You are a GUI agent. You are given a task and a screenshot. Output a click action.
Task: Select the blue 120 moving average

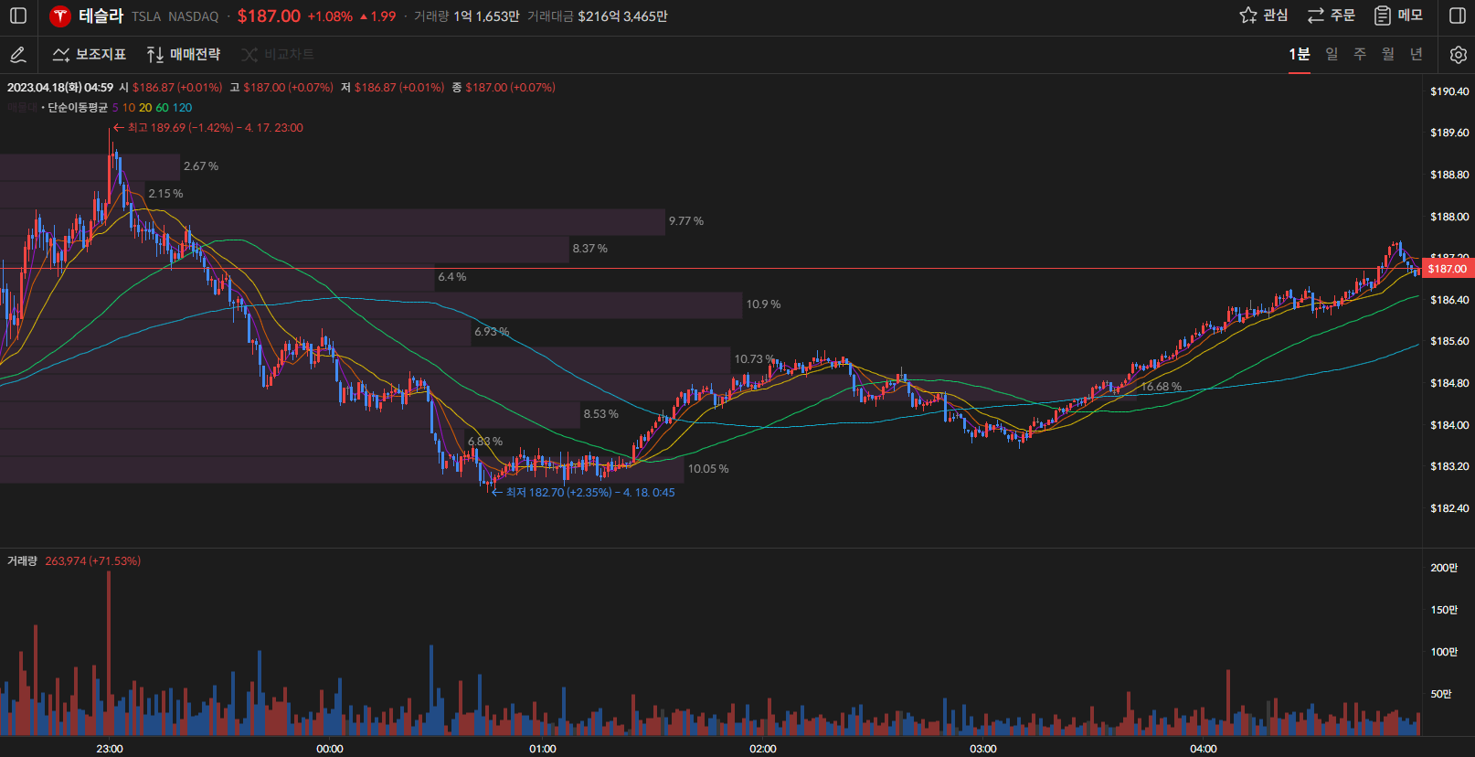point(182,108)
